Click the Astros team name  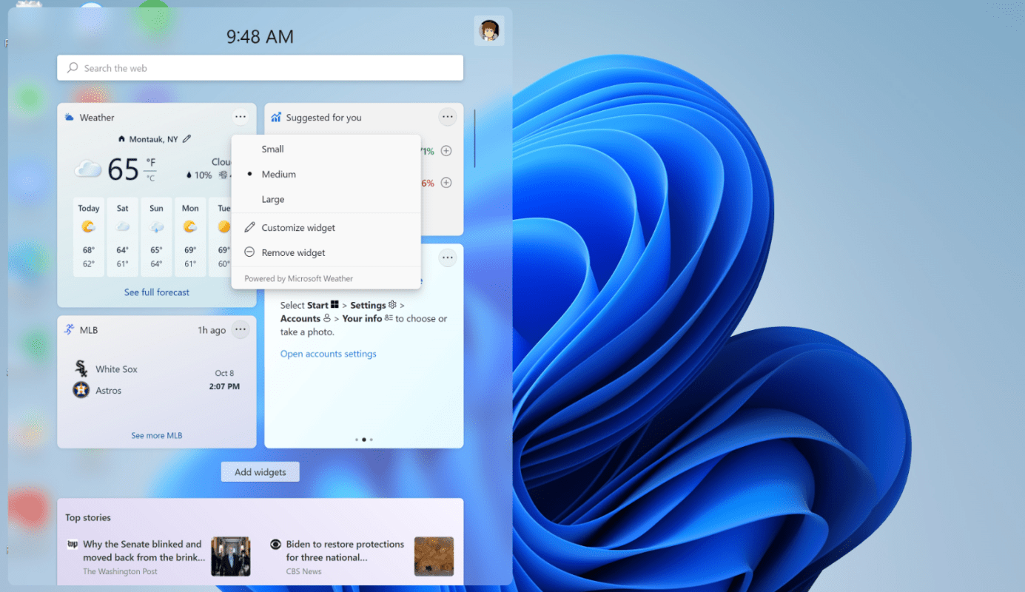pos(108,390)
